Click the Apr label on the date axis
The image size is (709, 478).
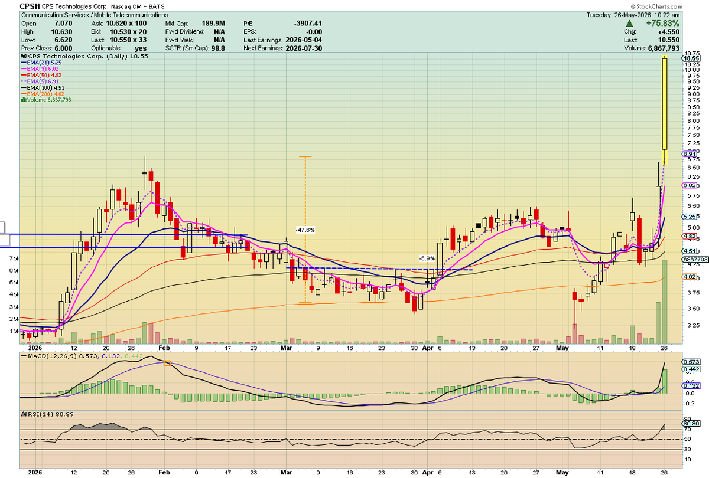point(428,348)
